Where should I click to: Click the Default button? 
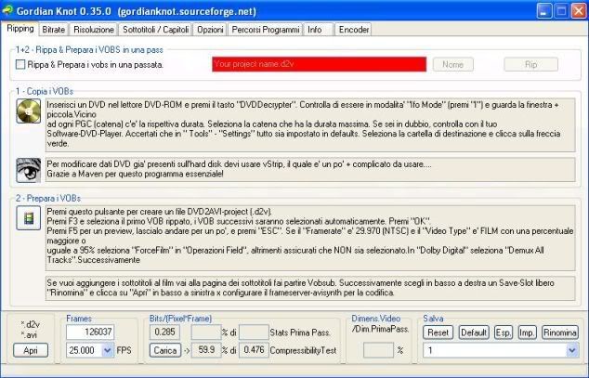[474, 332]
